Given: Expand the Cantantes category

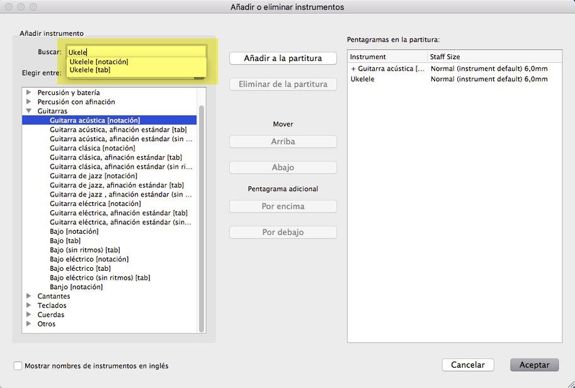Looking at the screenshot, I should click(x=28, y=296).
